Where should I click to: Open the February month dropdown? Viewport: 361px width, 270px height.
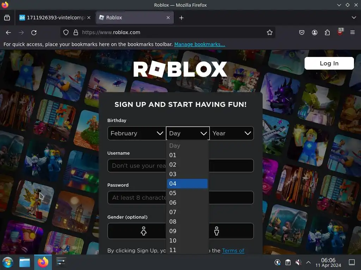click(137, 133)
